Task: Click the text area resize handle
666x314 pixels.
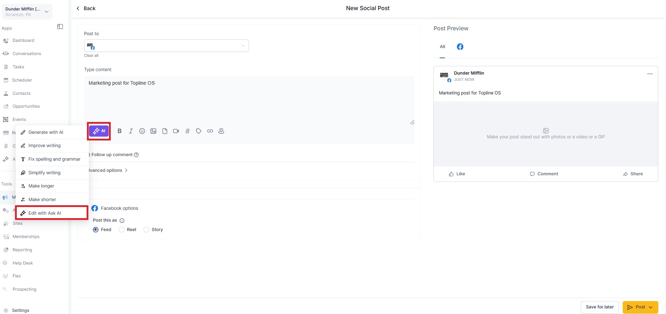Action: 412,123
